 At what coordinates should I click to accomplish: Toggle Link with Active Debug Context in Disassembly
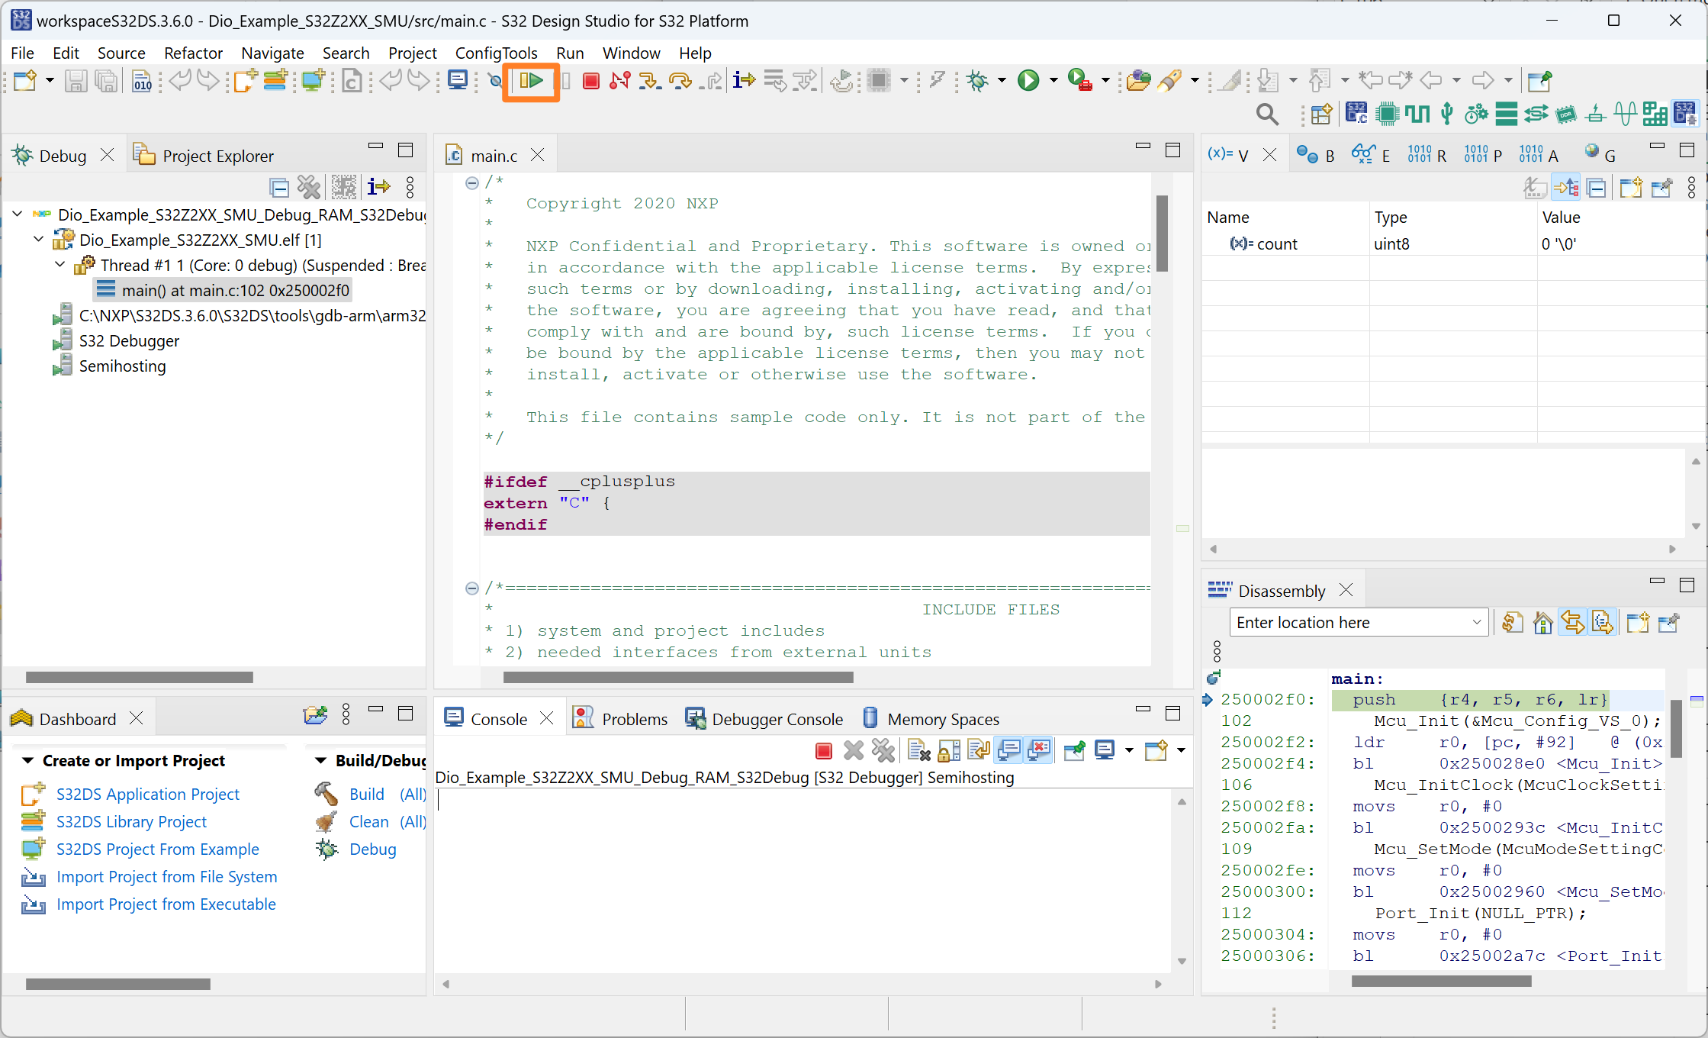point(1572,623)
